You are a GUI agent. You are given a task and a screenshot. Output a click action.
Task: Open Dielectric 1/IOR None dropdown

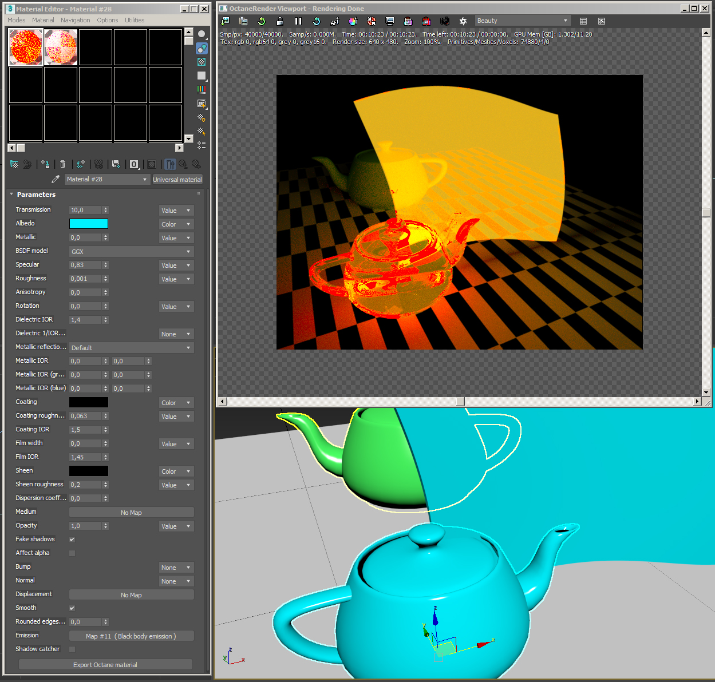tap(176, 334)
